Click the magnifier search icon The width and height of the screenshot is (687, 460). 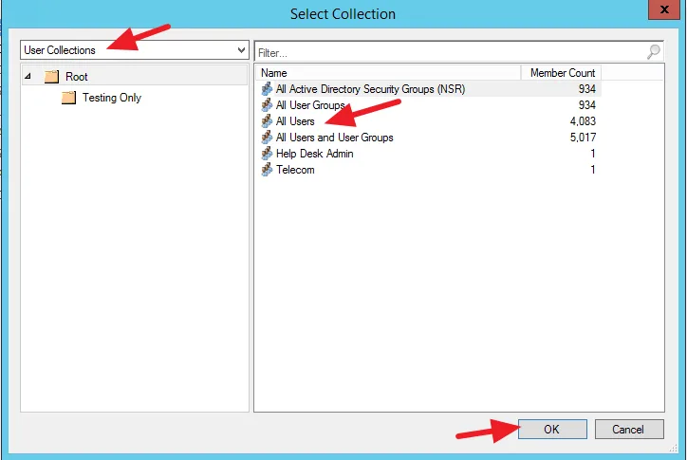click(x=653, y=52)
